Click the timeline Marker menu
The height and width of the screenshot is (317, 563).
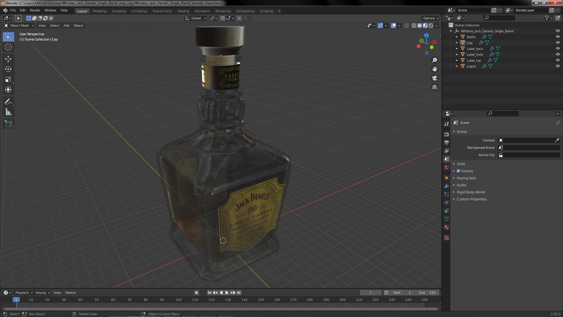point(70,293)
